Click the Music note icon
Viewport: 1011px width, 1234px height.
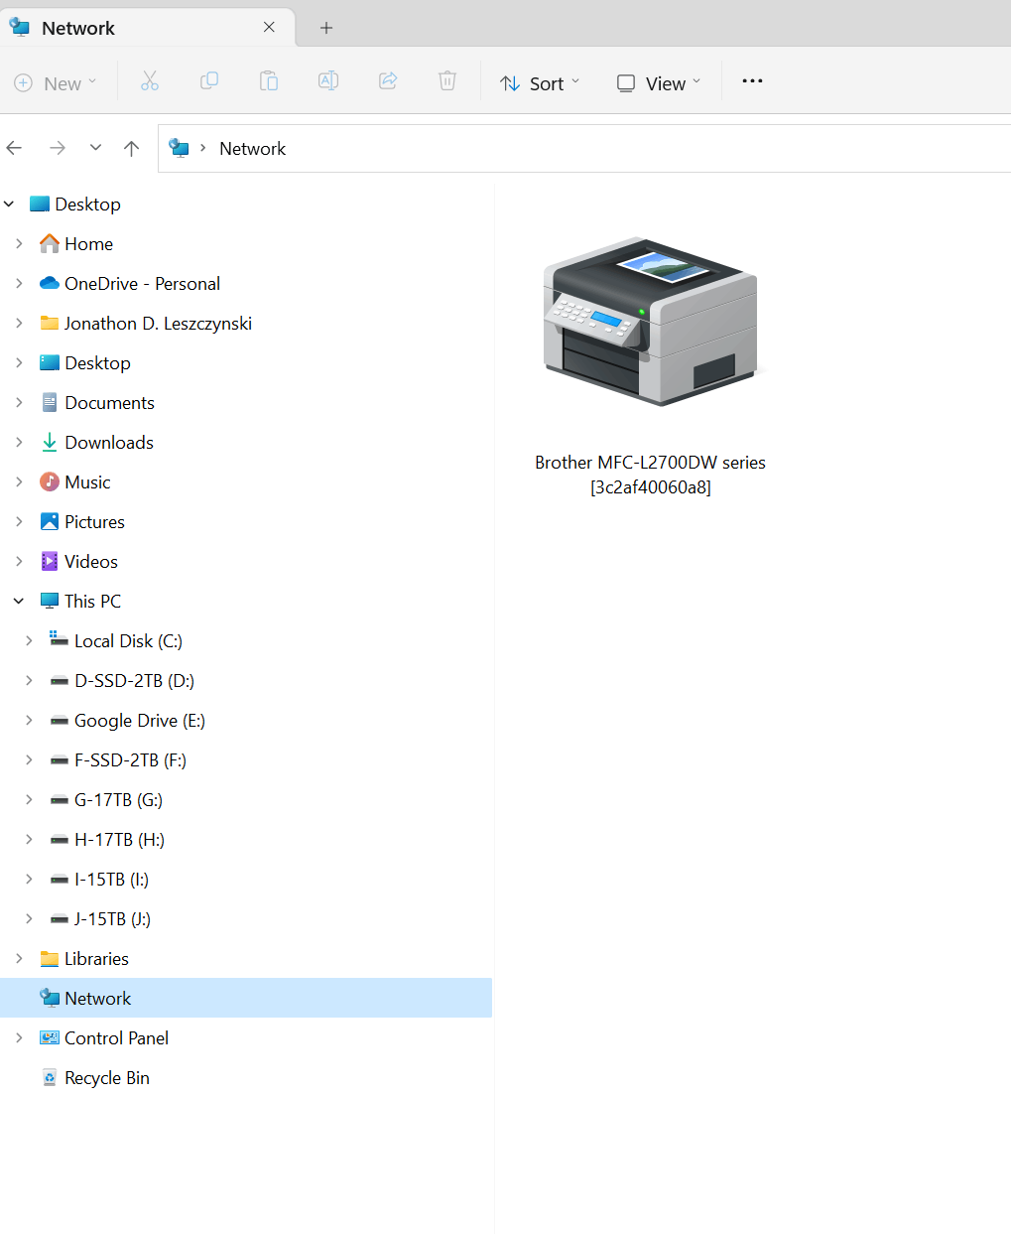point(50,482)
